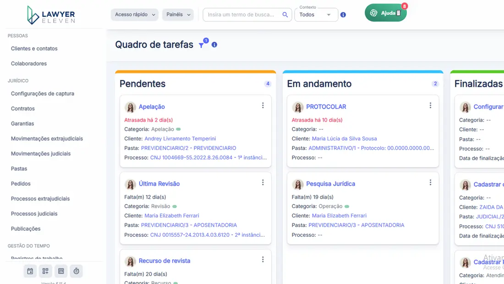
Task: Open folder ADMINISTRATIVO/1 Protocolo link
Action: [371, 148]
